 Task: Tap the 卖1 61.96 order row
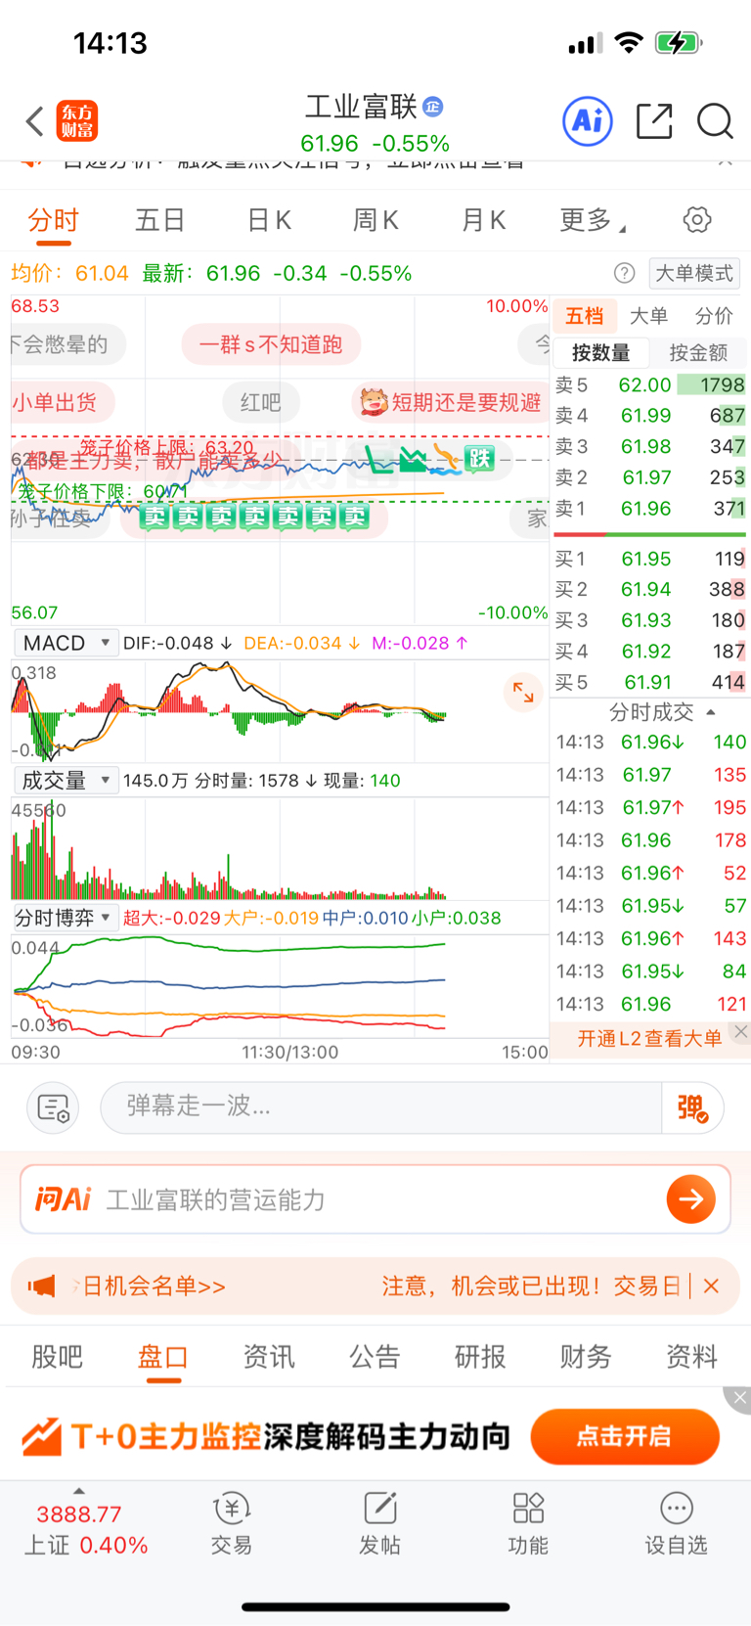[x=650, y=509]
